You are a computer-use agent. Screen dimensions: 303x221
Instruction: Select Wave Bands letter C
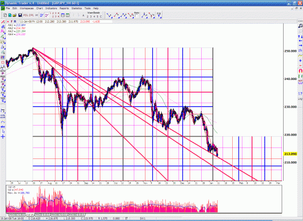101,16
